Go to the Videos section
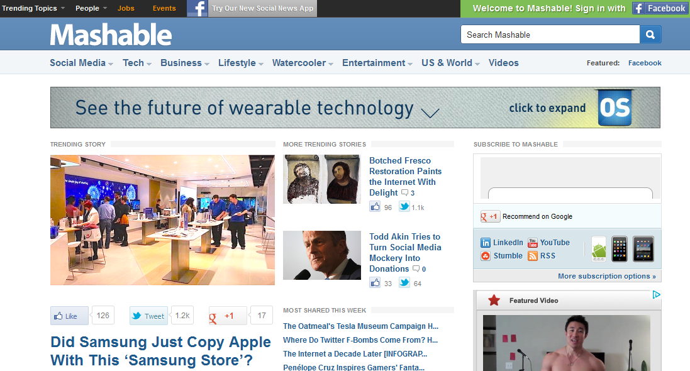This screenshot has width=690, height=371. click(x=503, y=63)
